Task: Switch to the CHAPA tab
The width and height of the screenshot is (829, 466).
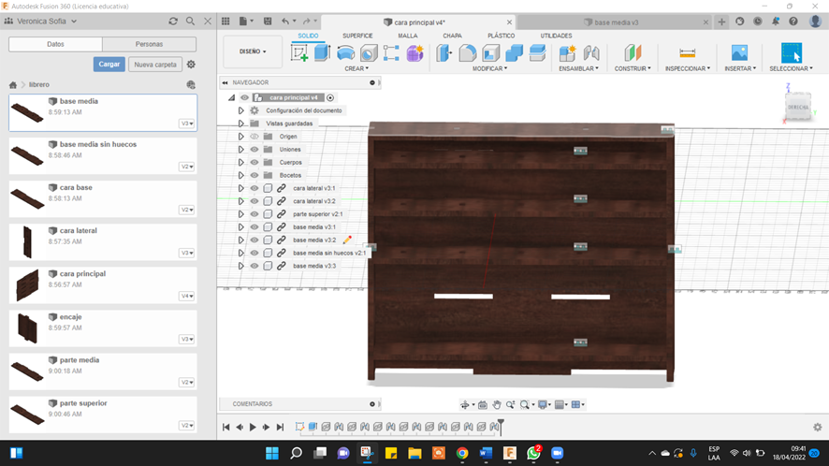Action: pyautogui.click(x=452, y=36)
